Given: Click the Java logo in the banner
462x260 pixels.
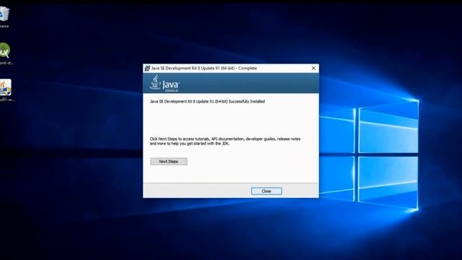Looking at the screenshot, I should click(165, 84).
